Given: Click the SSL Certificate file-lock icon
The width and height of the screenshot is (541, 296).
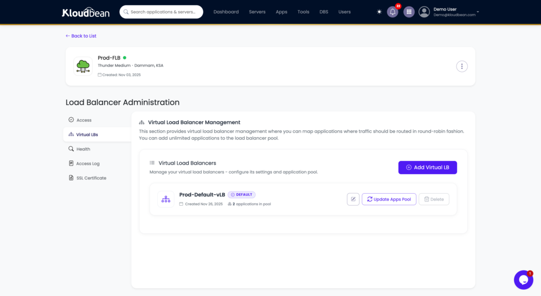Looking at the screenshot, I should [x=71, y=177].
